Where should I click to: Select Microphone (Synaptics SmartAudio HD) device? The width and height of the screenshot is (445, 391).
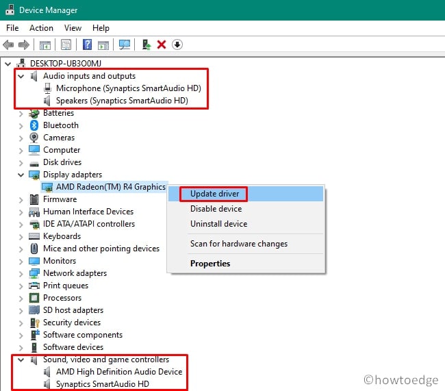coord(128,88)
